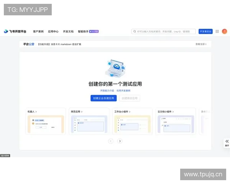This screenshot has height=184, width=230.
Task: Click the 飞书开放平台 logo
Action: [x=15, y=31]
